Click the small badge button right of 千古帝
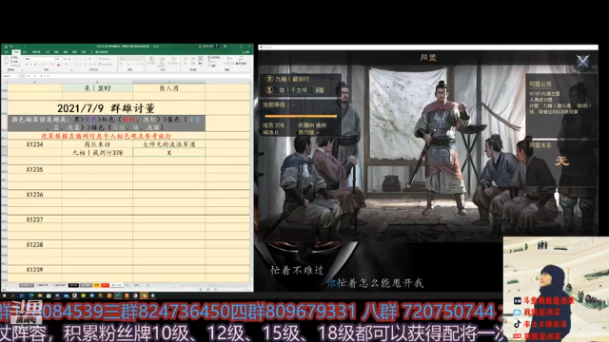 pos(320,90)
